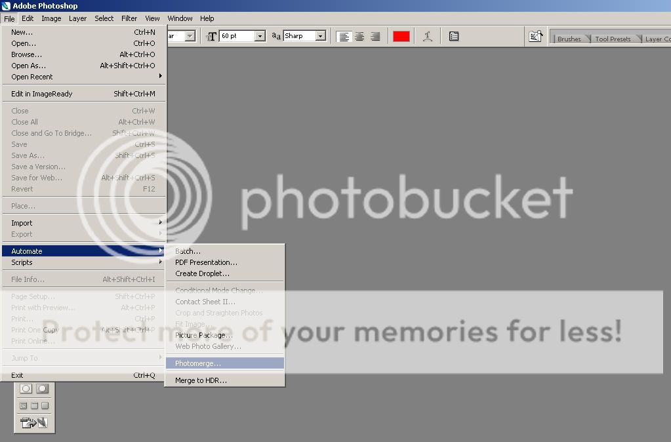Click Save As... in the File menu
This screenshot has width=671, height=442.
coord(85,155)
